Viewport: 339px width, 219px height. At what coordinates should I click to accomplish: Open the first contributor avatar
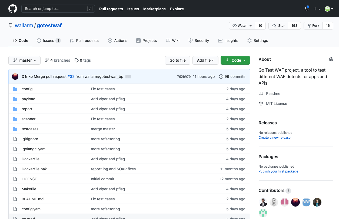pyautogui.click(x=263, y=202)
